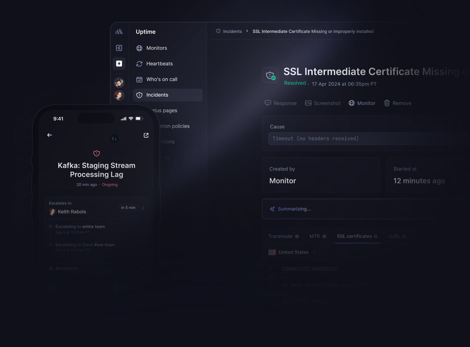Click the Incidents breadcrumb link
470x347 pixels.
coord(232,31)
